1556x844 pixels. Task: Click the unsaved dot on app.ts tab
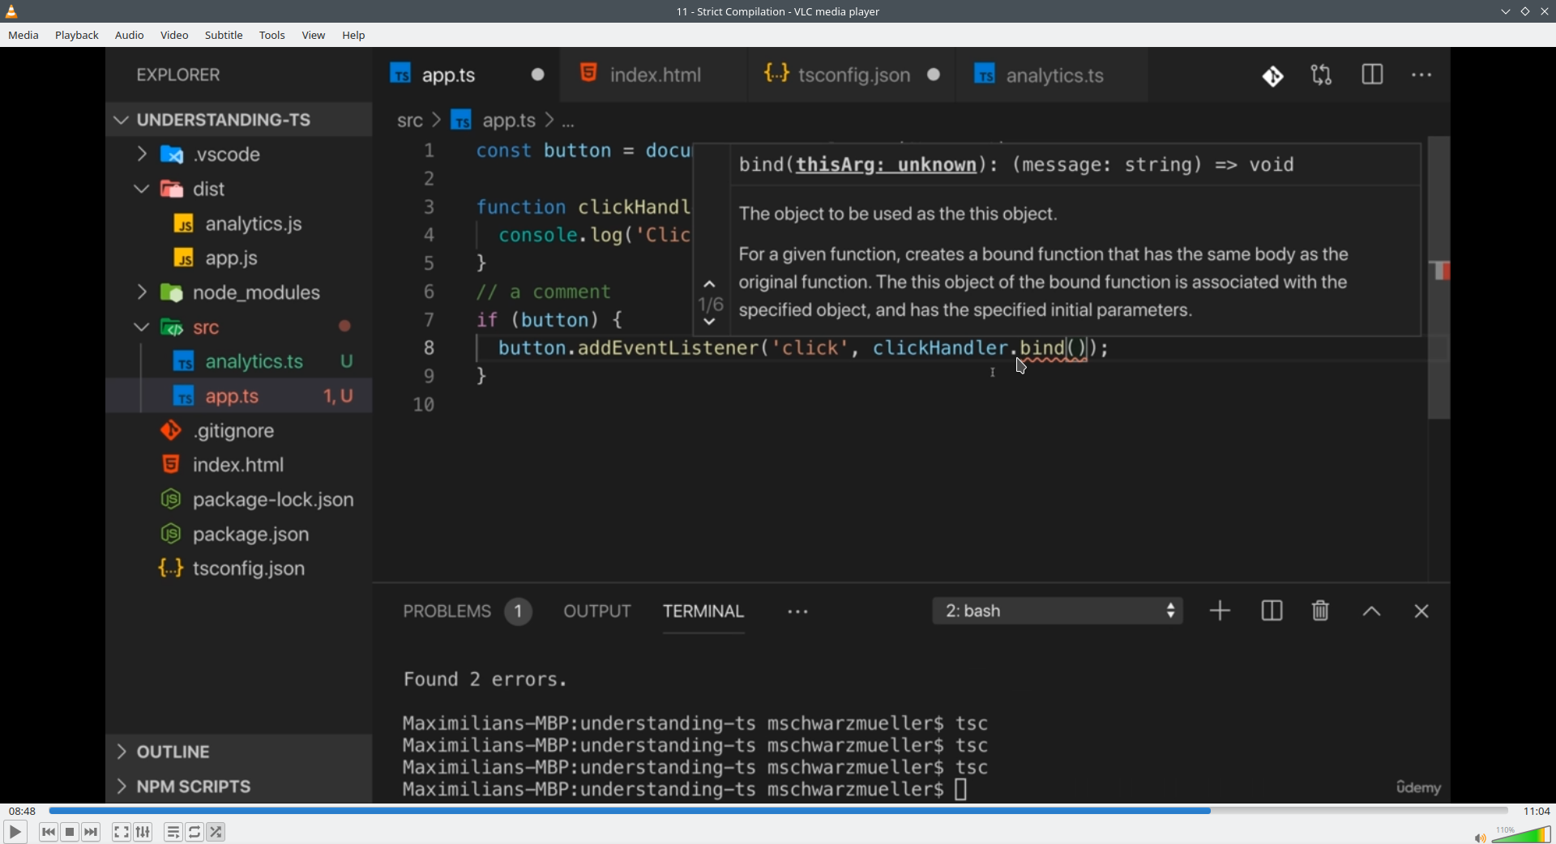[x=538, y=75]
